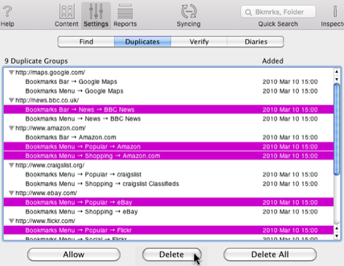Open the Help toolbar icon
This screenshot has width=344, height=266.
7,12
